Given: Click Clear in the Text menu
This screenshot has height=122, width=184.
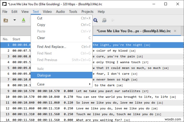Looking at the screenshot, I should click(x=41, y=38).
